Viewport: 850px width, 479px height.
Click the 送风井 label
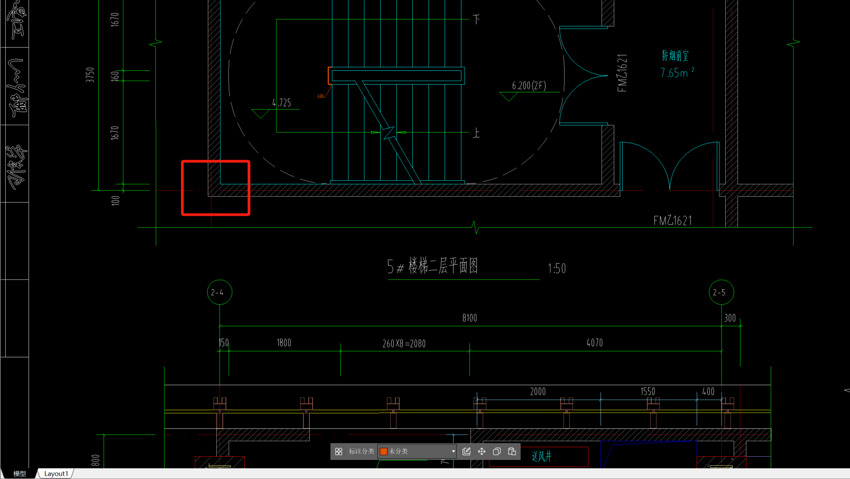[541, 456]
